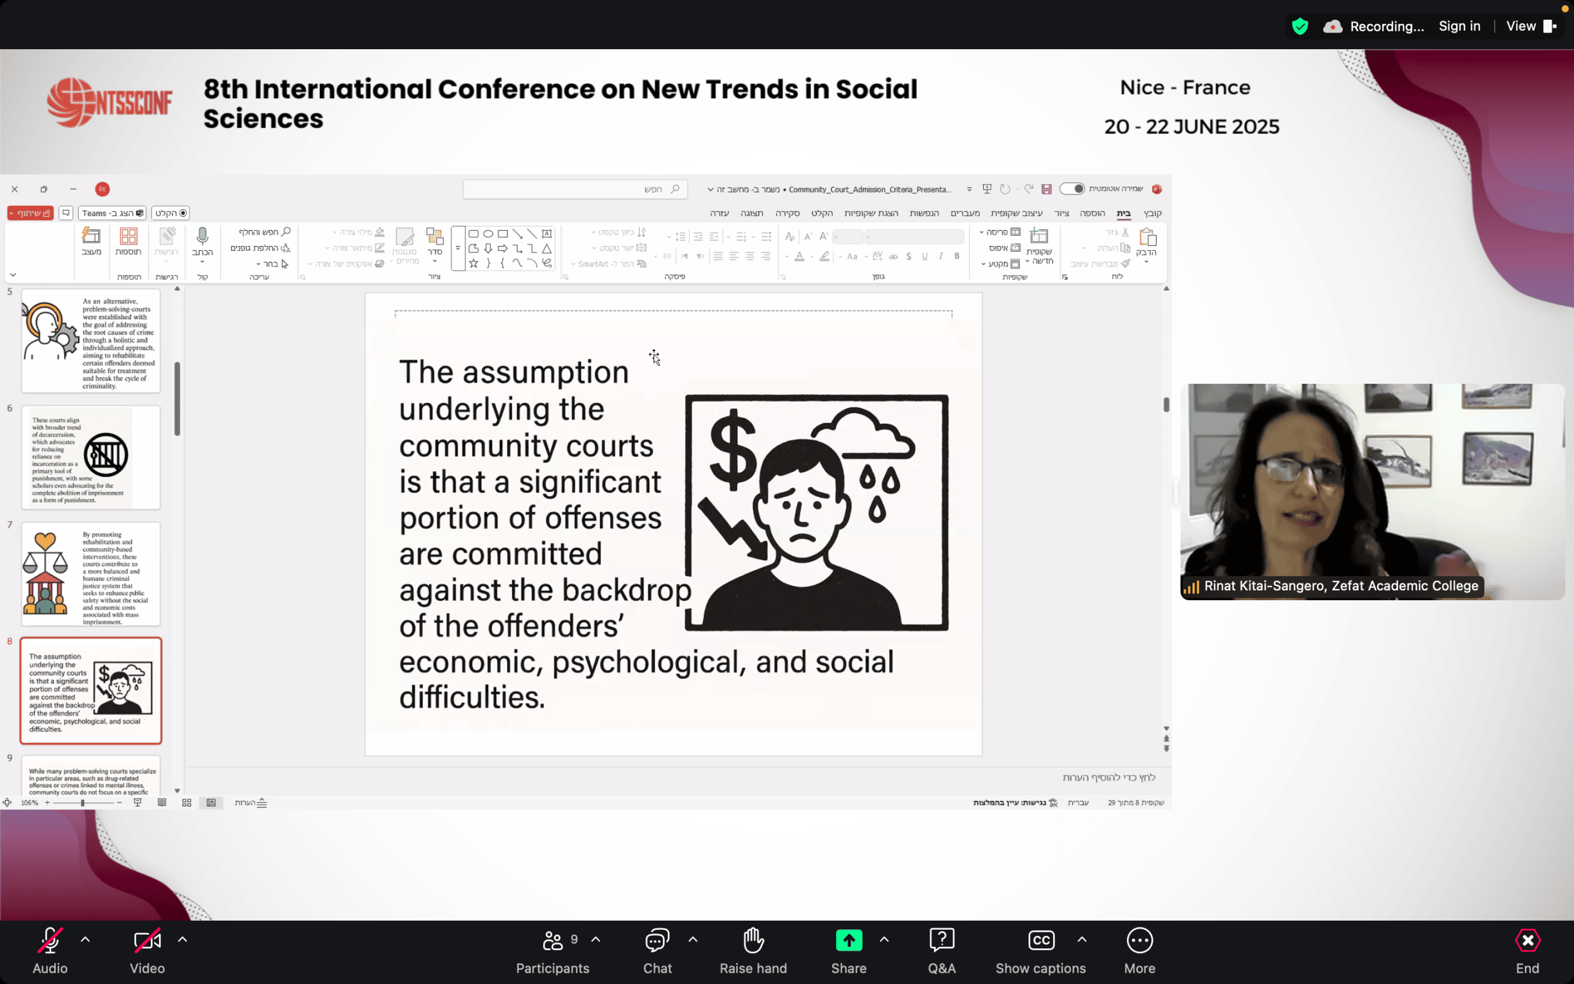This screenshot has height=984, width=1574.
Task: Turn on the Video camera
Action: [147, 940]
